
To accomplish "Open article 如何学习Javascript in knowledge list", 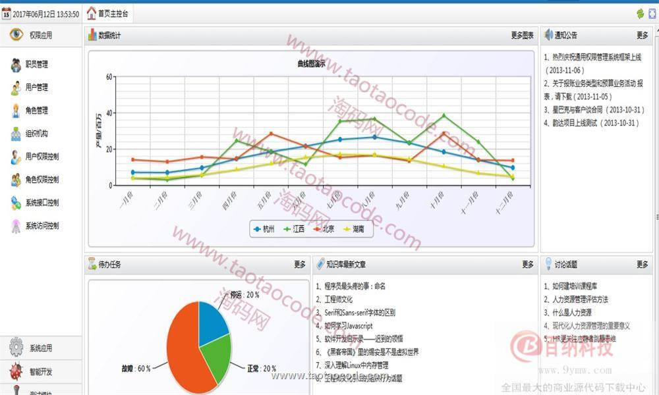I will click(347, 326).
